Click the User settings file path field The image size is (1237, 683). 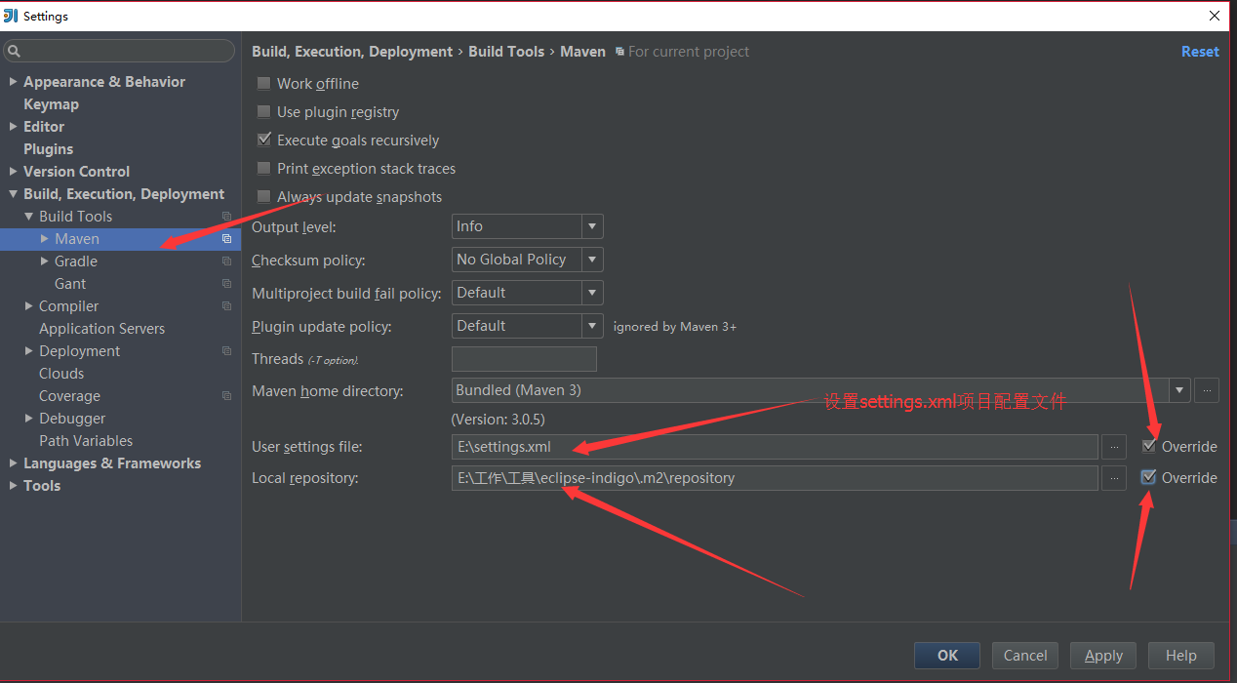[775, 447]
